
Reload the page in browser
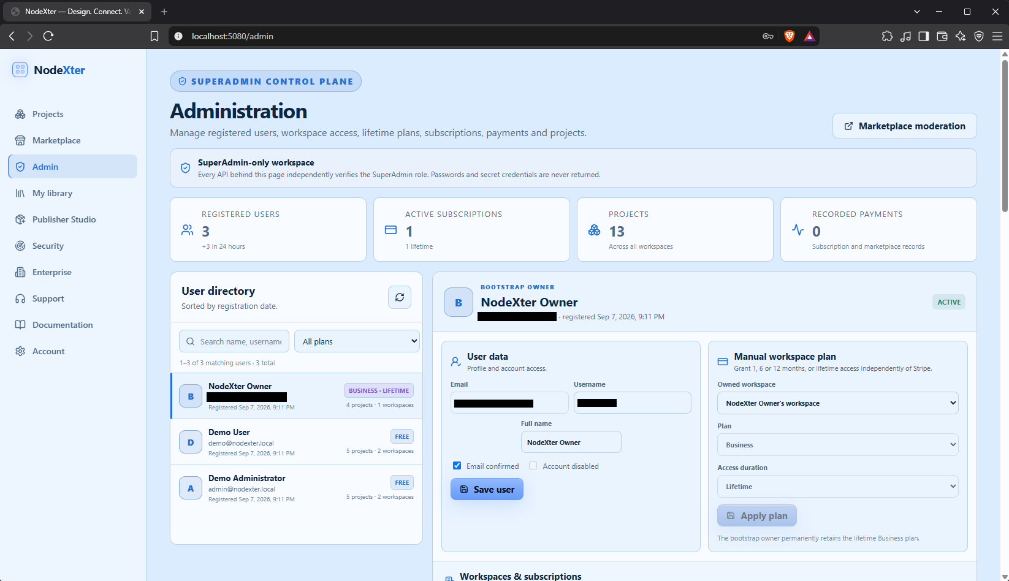[48, 36]
